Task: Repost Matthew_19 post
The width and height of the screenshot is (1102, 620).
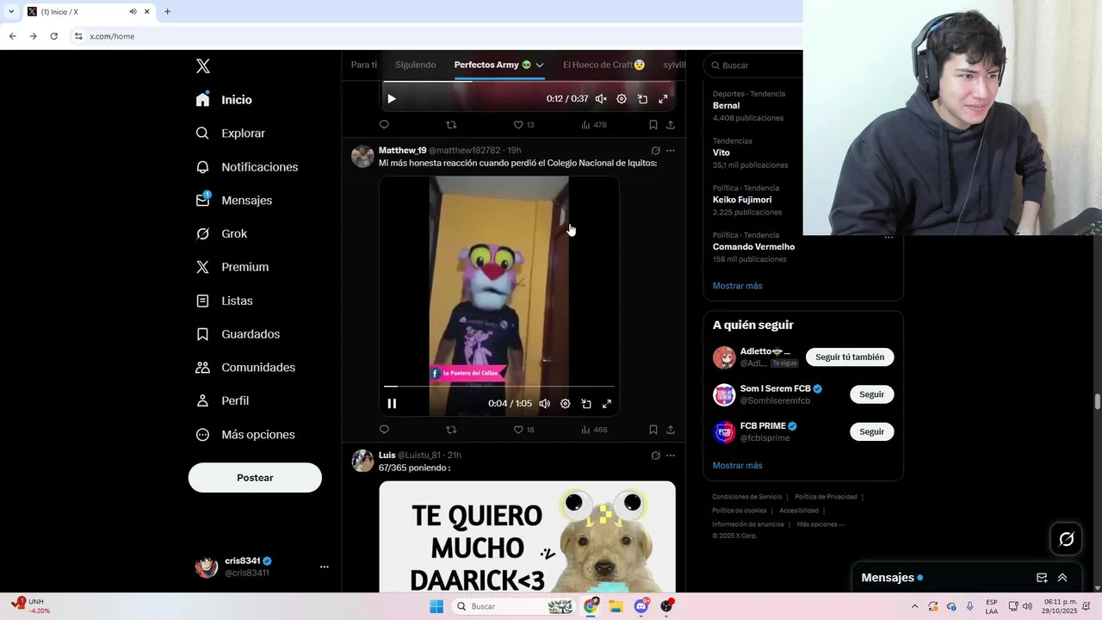Action: (x=451, y=430)
